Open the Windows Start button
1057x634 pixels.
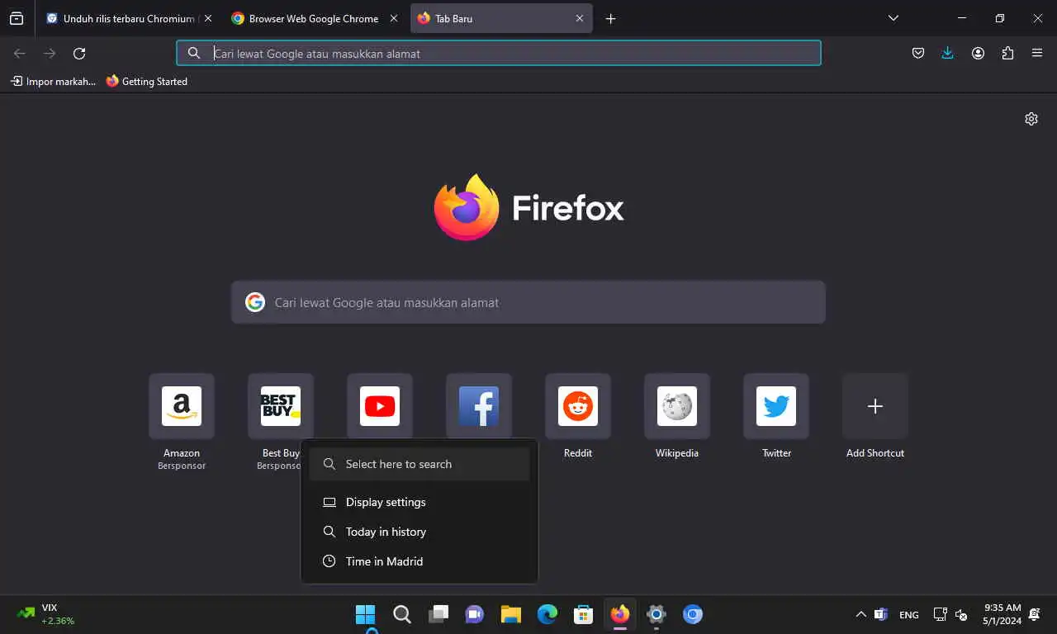(365, 614)
